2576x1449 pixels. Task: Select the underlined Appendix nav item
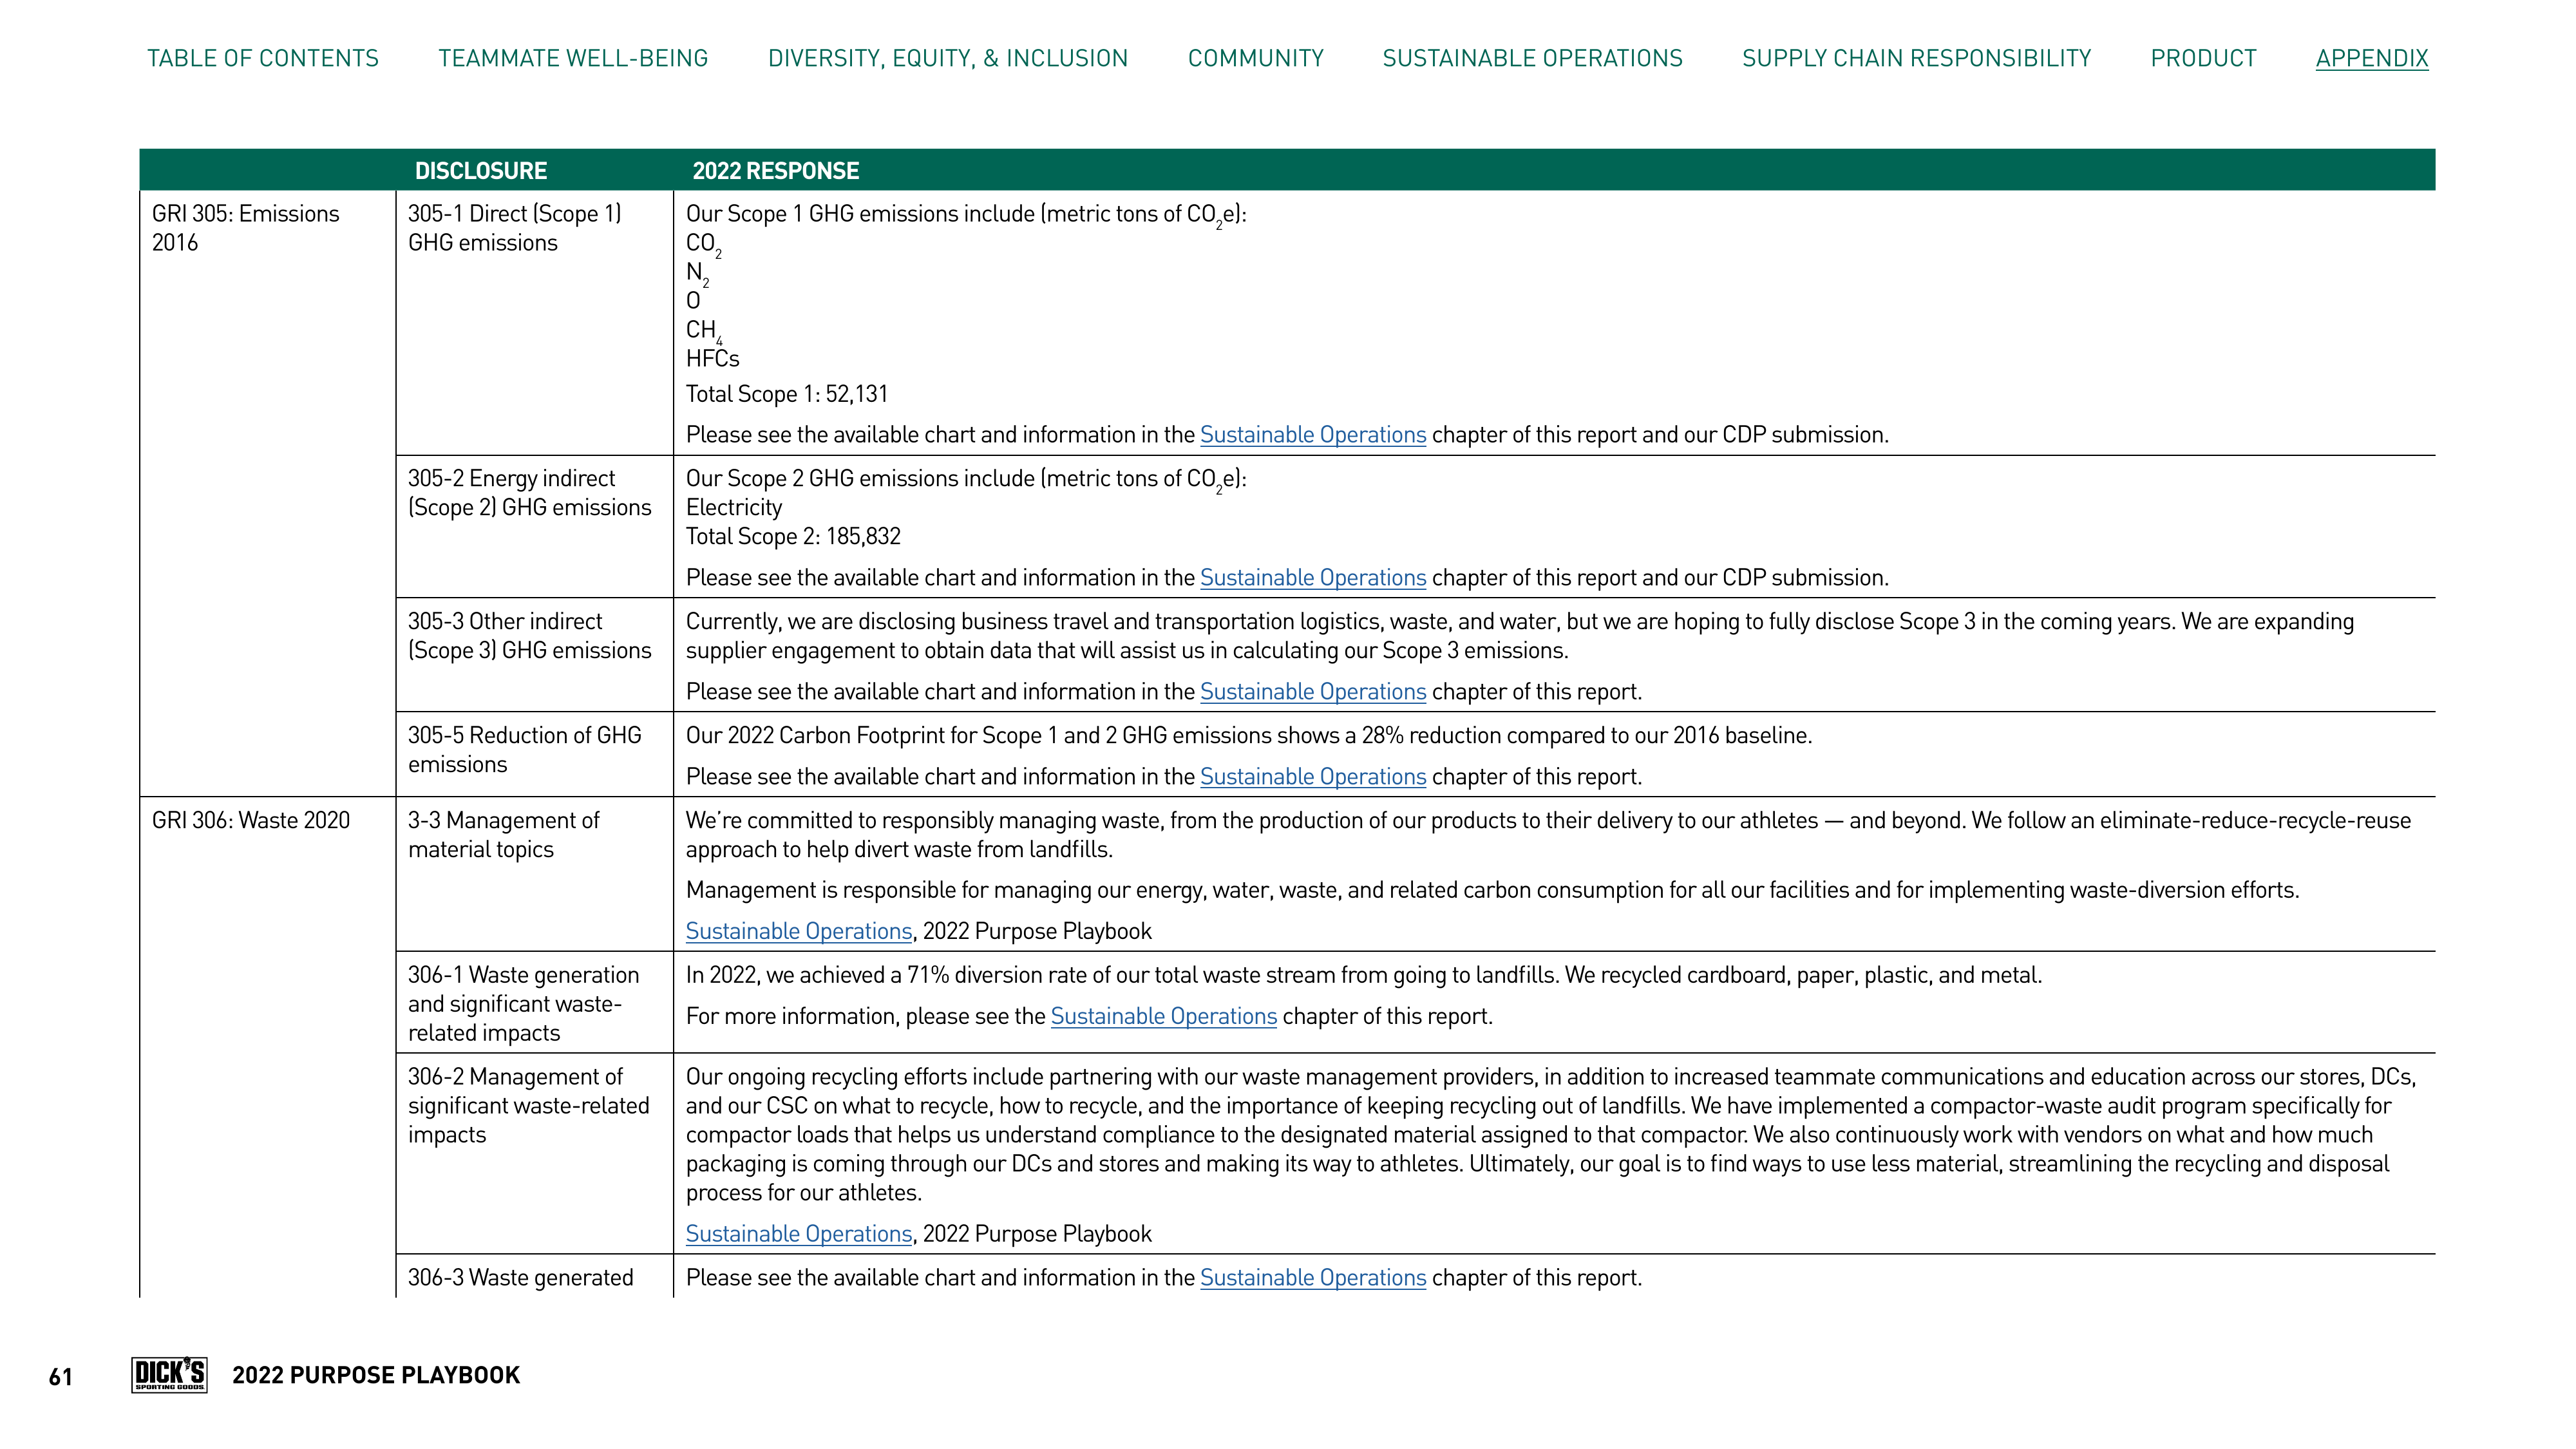point(2372,58)
